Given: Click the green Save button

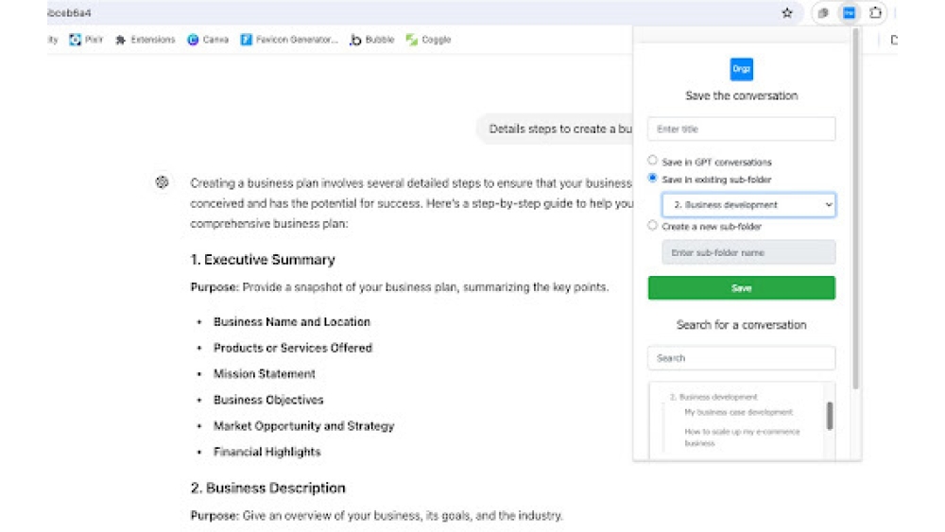Looking at the screenshot, I should tap(741, 288).
